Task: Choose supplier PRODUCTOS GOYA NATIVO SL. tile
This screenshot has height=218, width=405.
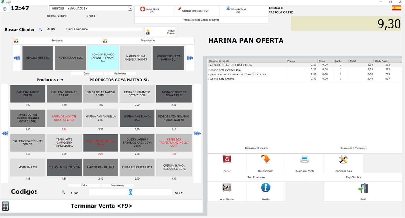Action: click(168, 58)
